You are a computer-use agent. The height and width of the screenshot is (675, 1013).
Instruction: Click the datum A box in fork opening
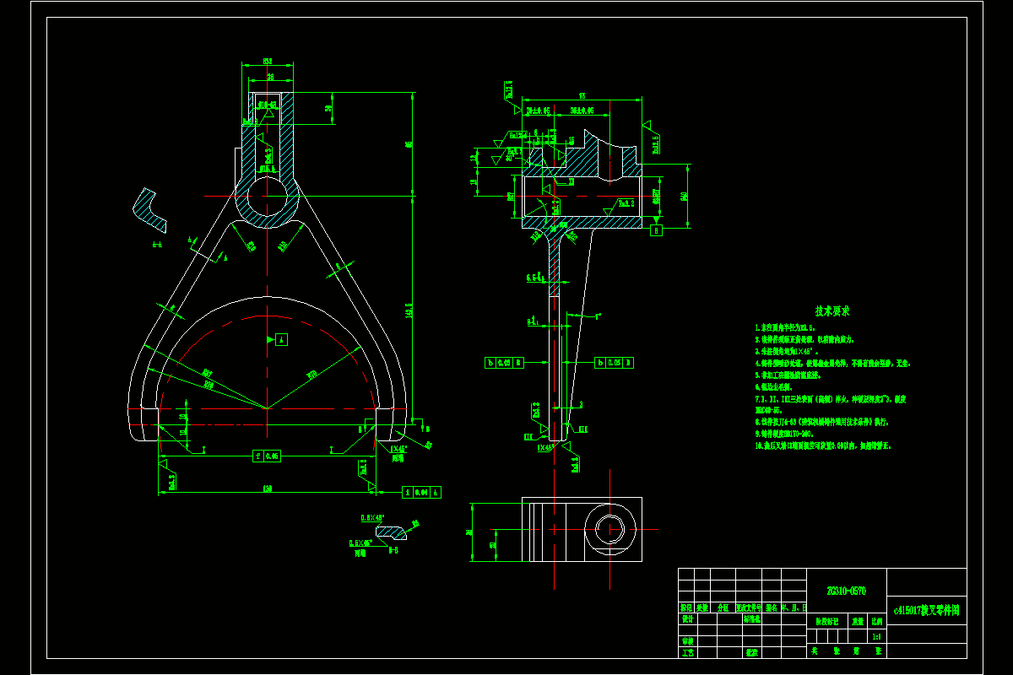(281, 339)
